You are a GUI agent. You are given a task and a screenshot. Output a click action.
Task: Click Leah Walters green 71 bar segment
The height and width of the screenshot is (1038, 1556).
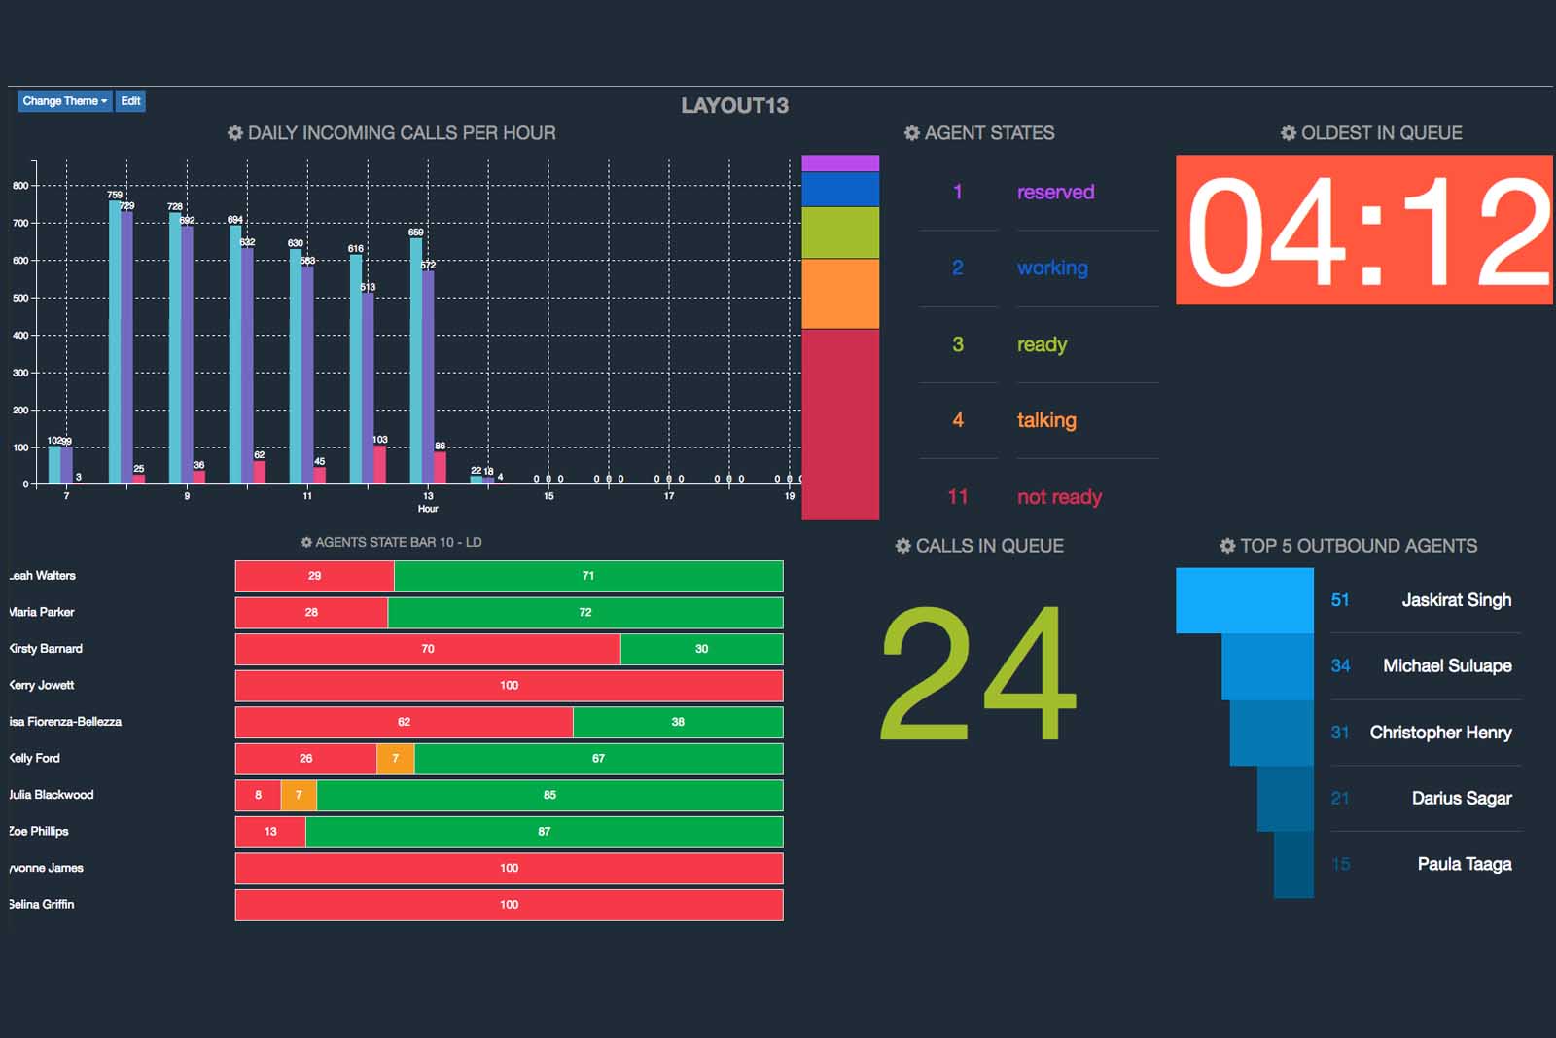(588, 577)
